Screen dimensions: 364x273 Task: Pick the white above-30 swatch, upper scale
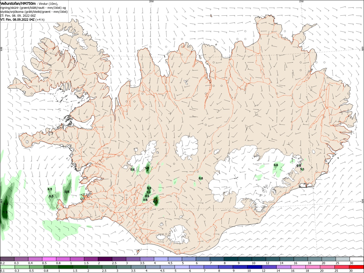click(x=357, y=259)
